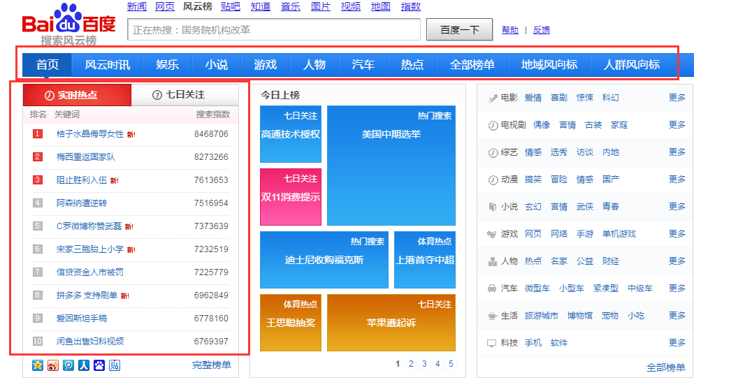This screenshot has height=380, width=745.
Task: Go to page 3 of 今日上榜
Action: tap(424, 364)
